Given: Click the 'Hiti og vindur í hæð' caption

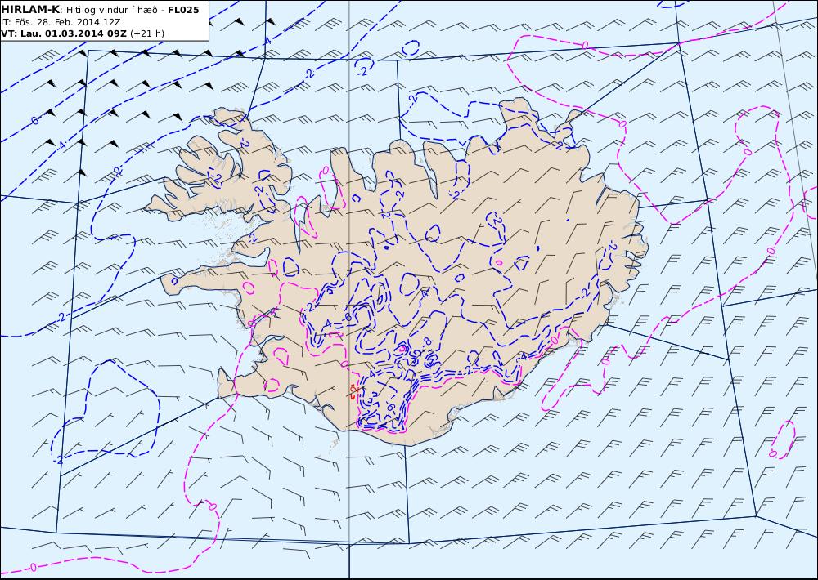Looking at the screenshot, I should (x=113, y=11).
